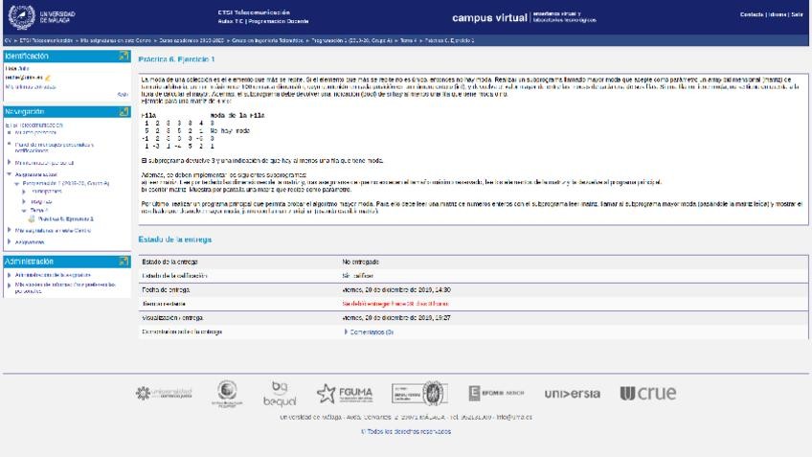Collapse the Programación 1 course node
Viewport: 812px width, 457px height.
coord(16,183)
